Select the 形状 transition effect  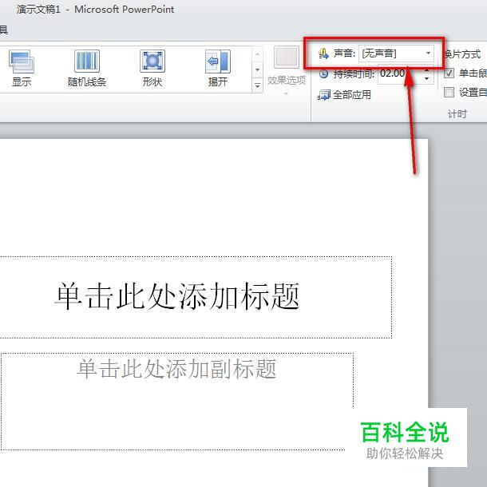tap(152, 69)
